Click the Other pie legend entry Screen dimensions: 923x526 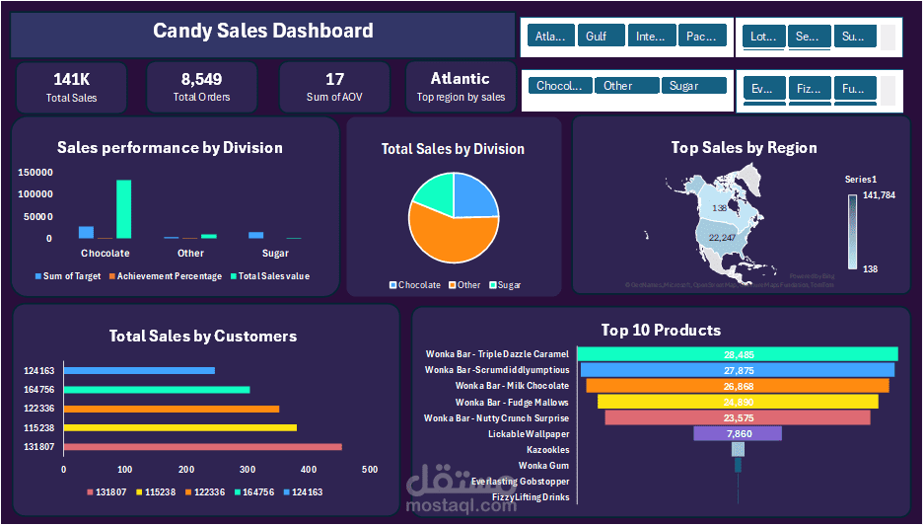coord(464,285)
